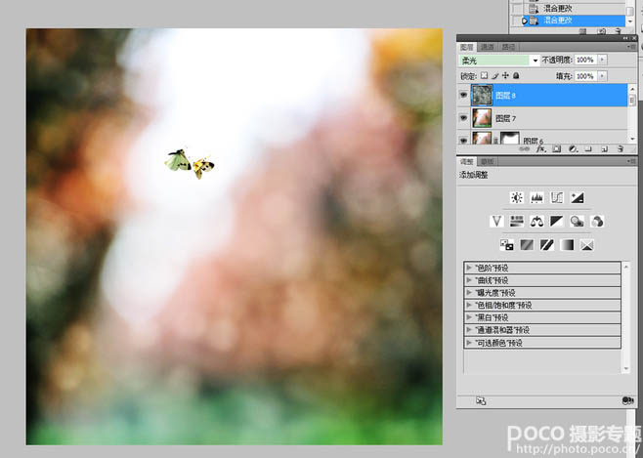Hide layer 图层 8 with eye icon
643x458 pixels.
pos(463,95)
